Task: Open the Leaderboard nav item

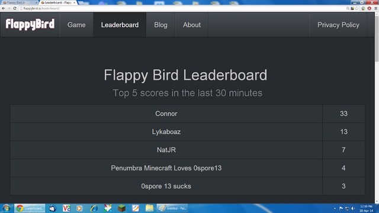Action: coord(120,25)
